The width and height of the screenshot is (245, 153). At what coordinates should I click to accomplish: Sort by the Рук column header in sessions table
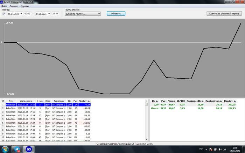click(75, 101)
